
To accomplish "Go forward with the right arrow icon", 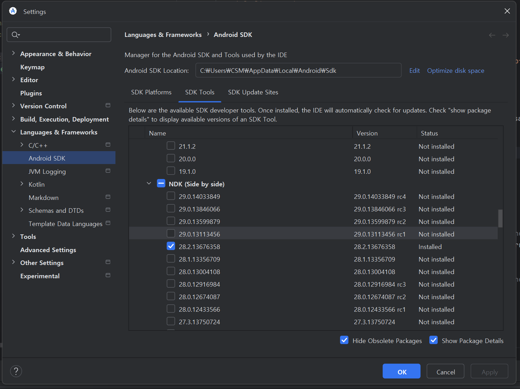I will click(x=506, y=35).
